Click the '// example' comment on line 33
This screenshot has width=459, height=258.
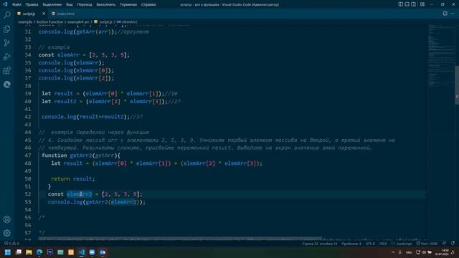[55, 47]
